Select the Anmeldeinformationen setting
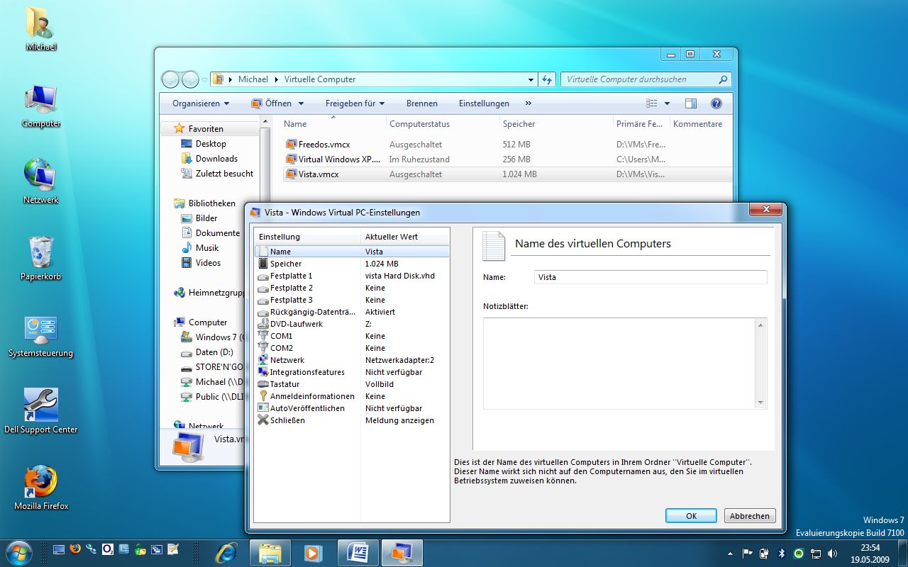Screen dimensions: 908x567 pos(311,396)
